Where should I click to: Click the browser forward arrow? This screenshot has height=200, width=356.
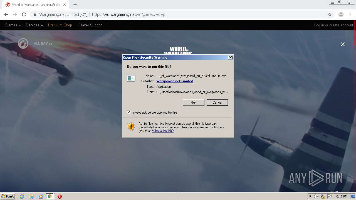point(15,14)
